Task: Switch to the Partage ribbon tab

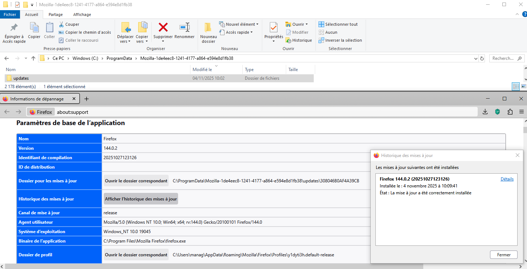Action: (x=55, y=15)
